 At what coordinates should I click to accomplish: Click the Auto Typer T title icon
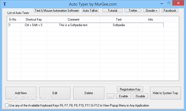(4, 4)
